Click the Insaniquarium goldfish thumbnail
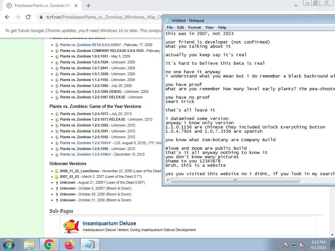The height and width of the screenshot is (251, 335). tap(71, 226)
